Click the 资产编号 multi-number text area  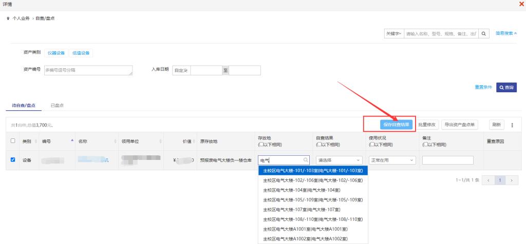click(x=88, y=71)
